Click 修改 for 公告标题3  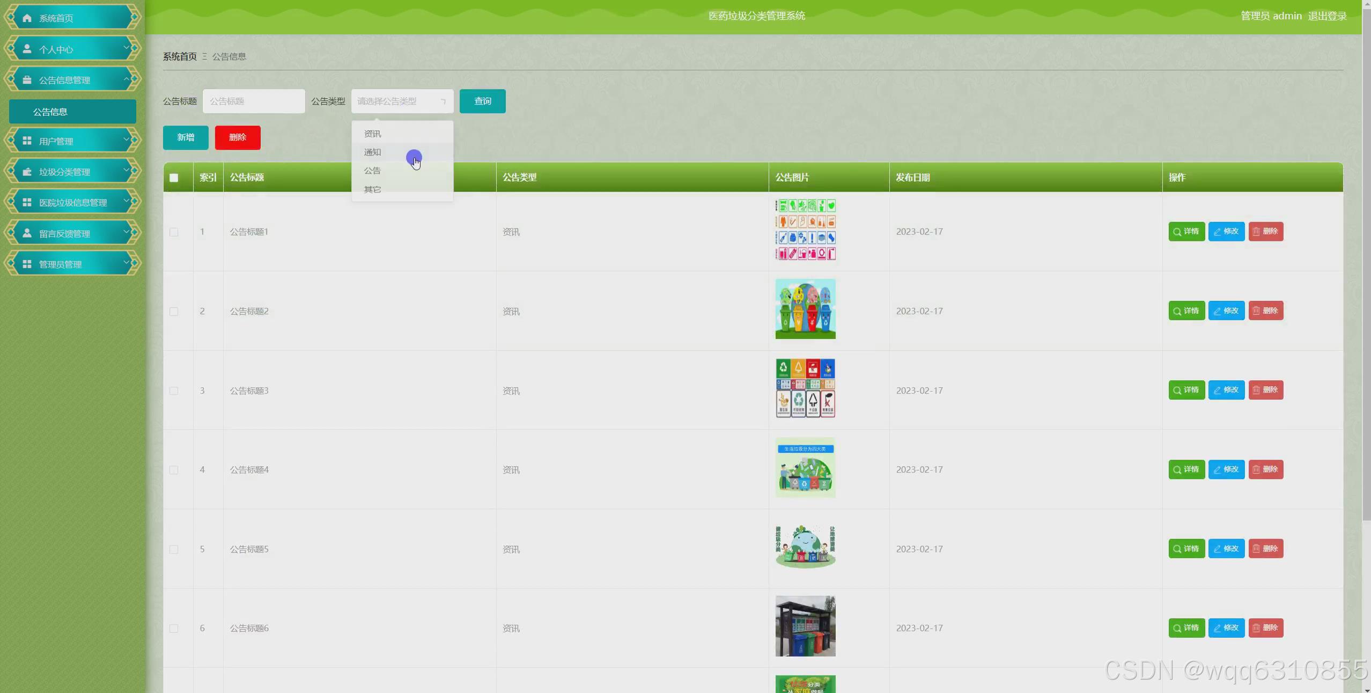point(1226,390)
